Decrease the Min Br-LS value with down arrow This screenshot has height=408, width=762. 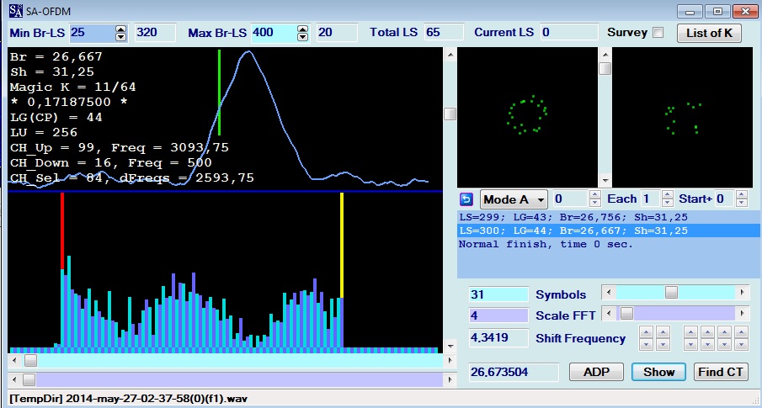point(120,37)
